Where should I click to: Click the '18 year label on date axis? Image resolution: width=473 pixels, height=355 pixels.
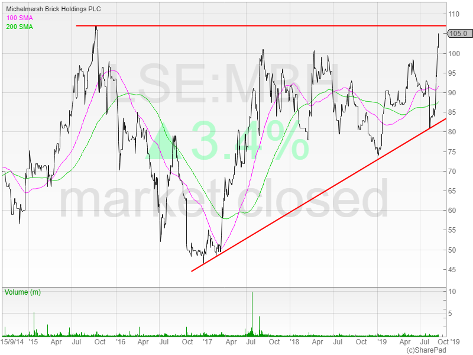(x=294, y=342)
